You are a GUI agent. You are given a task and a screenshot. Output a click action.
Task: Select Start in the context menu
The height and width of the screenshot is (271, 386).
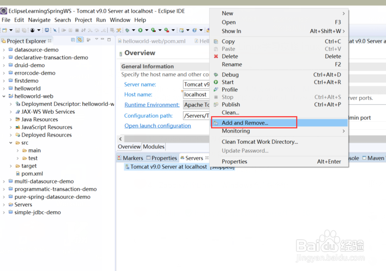pos(279,82)
